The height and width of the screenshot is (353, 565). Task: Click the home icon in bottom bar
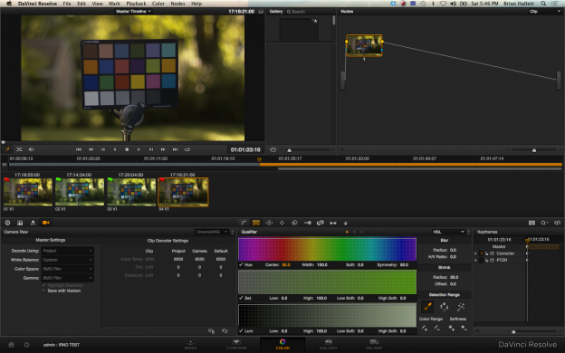coord(11,345)
